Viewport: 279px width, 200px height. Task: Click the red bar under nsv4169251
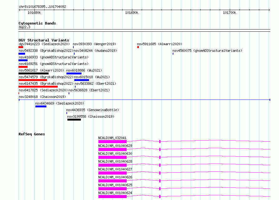point(23,67)
